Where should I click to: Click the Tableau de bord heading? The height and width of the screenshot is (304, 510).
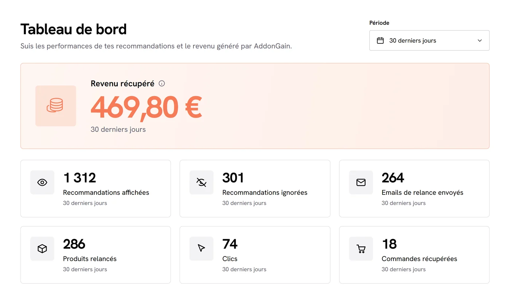pos(74,29)
